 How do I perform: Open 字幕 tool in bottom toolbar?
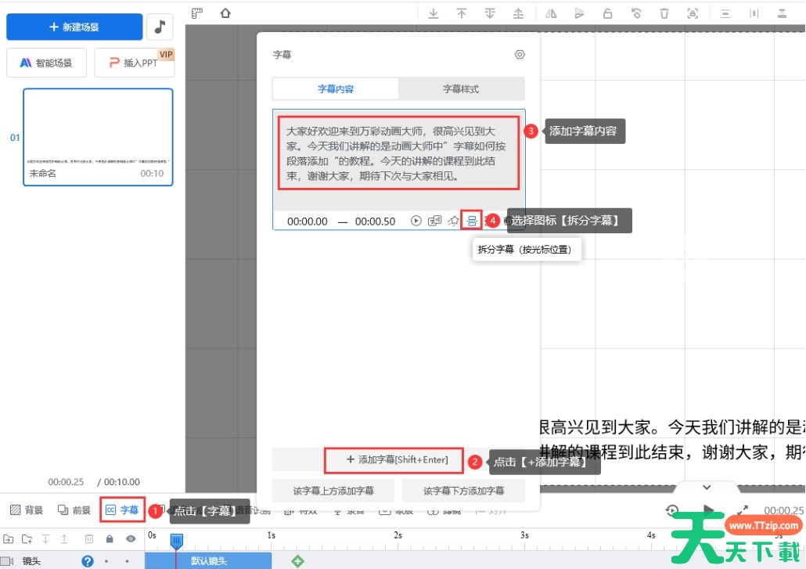[122, 510]
